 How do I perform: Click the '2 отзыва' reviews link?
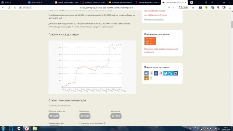(183, 7)
